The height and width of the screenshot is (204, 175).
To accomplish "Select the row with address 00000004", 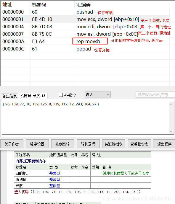I will (x=85, y=27).
